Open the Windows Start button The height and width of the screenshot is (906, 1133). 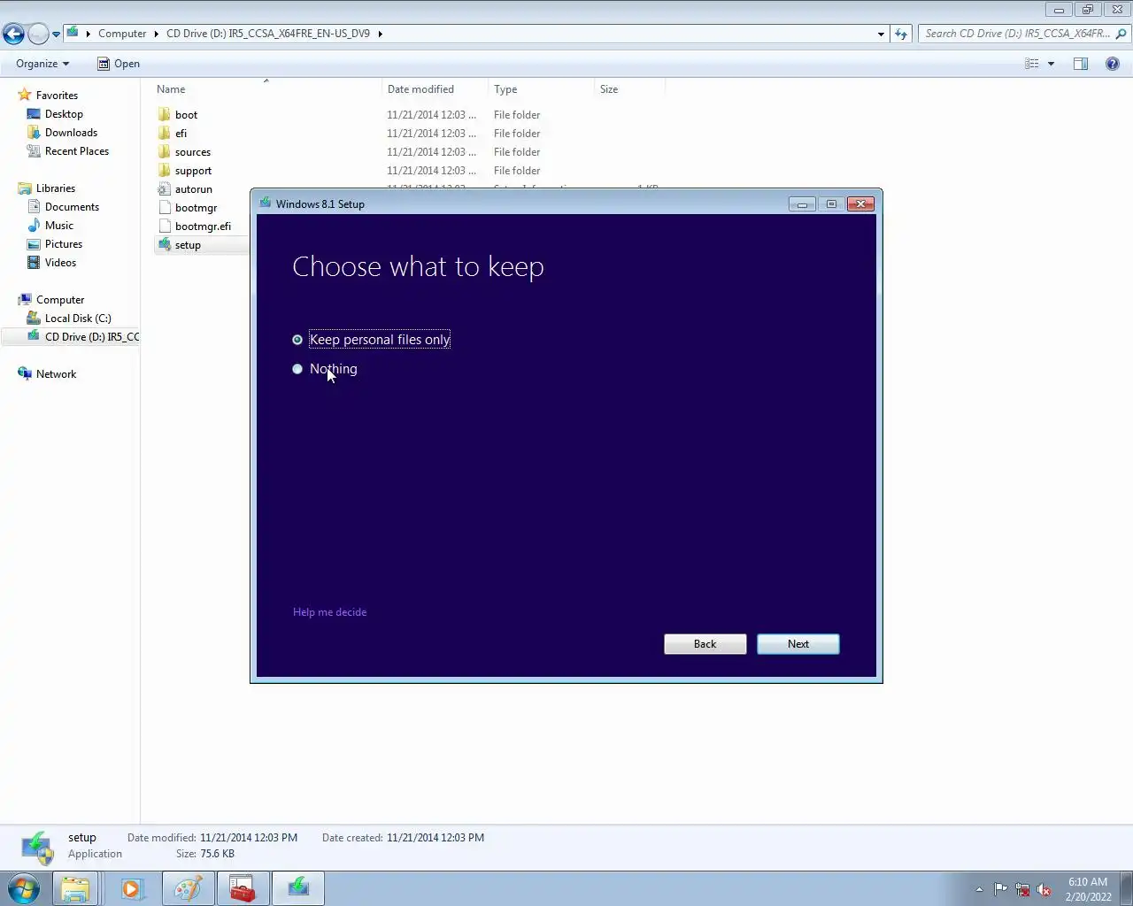pos(24,888)
